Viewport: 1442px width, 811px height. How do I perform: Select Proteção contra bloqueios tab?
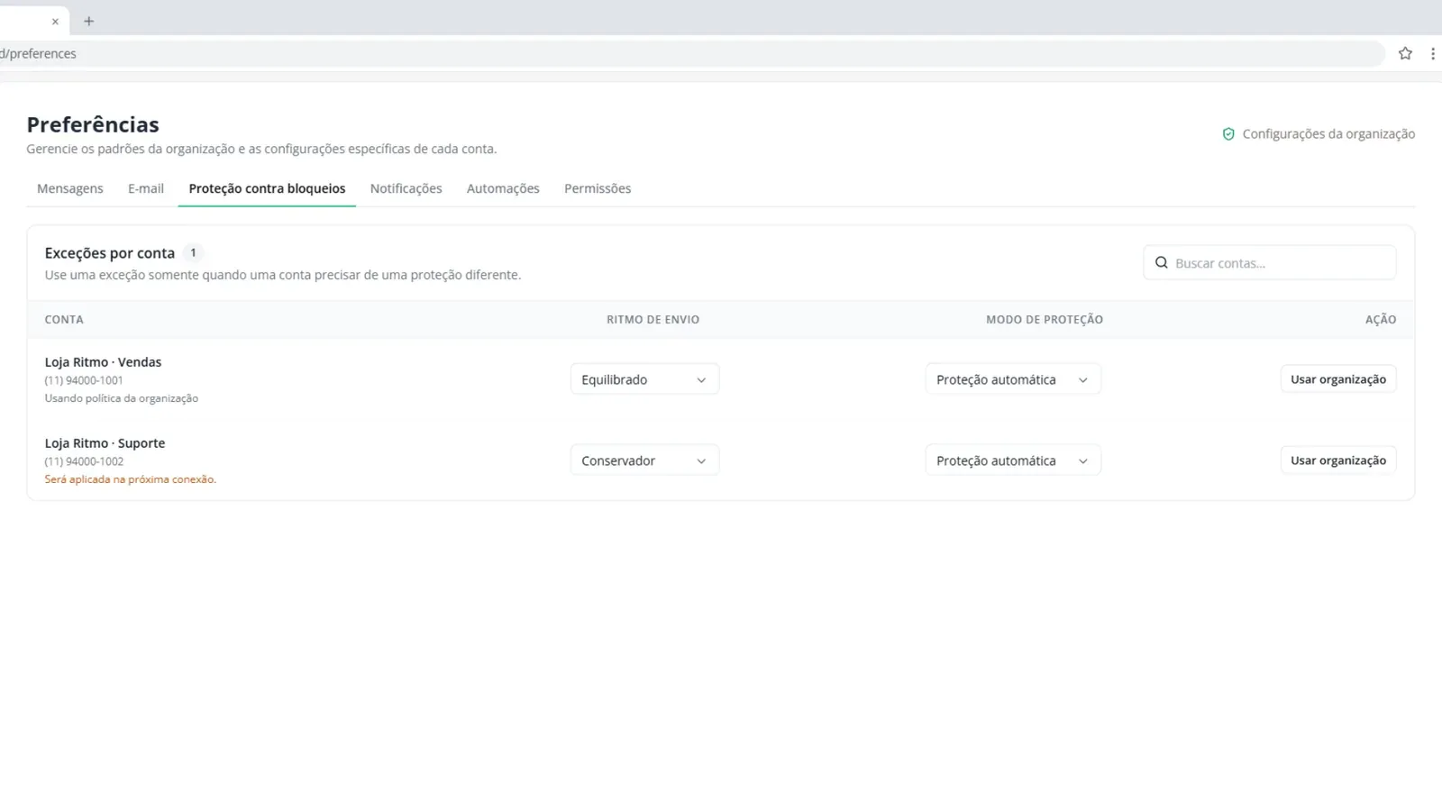coord(267,188)
